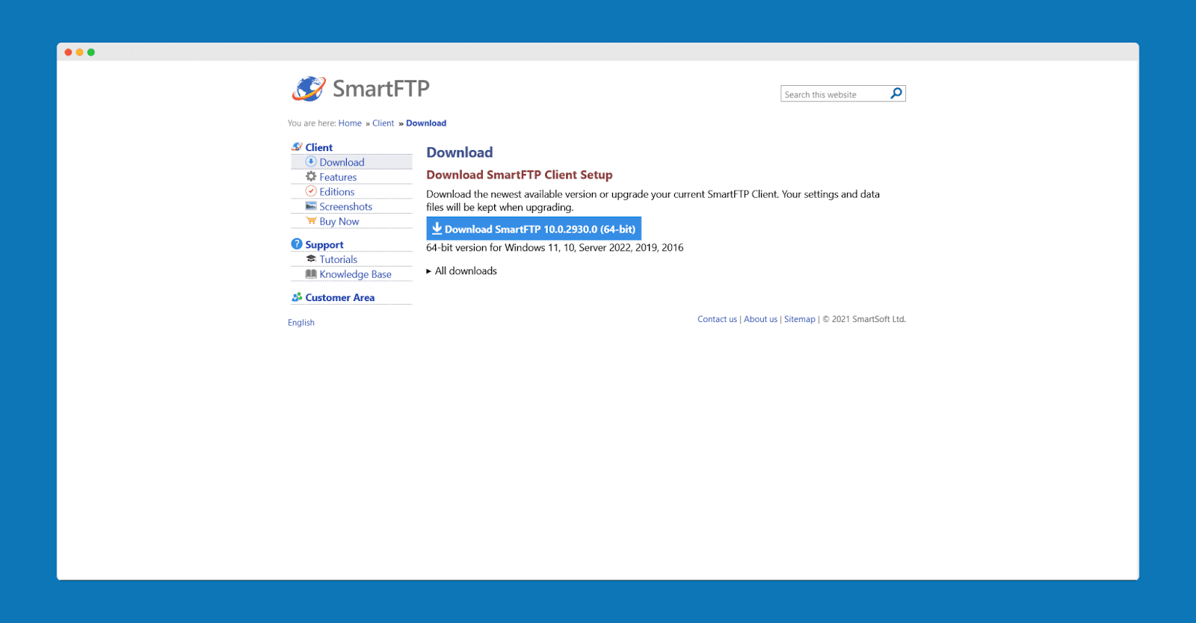The image size is (1196, 623).
Task: Open the Tutorials sidebar item
Action: pyautogui.click(x=339, y=259)
